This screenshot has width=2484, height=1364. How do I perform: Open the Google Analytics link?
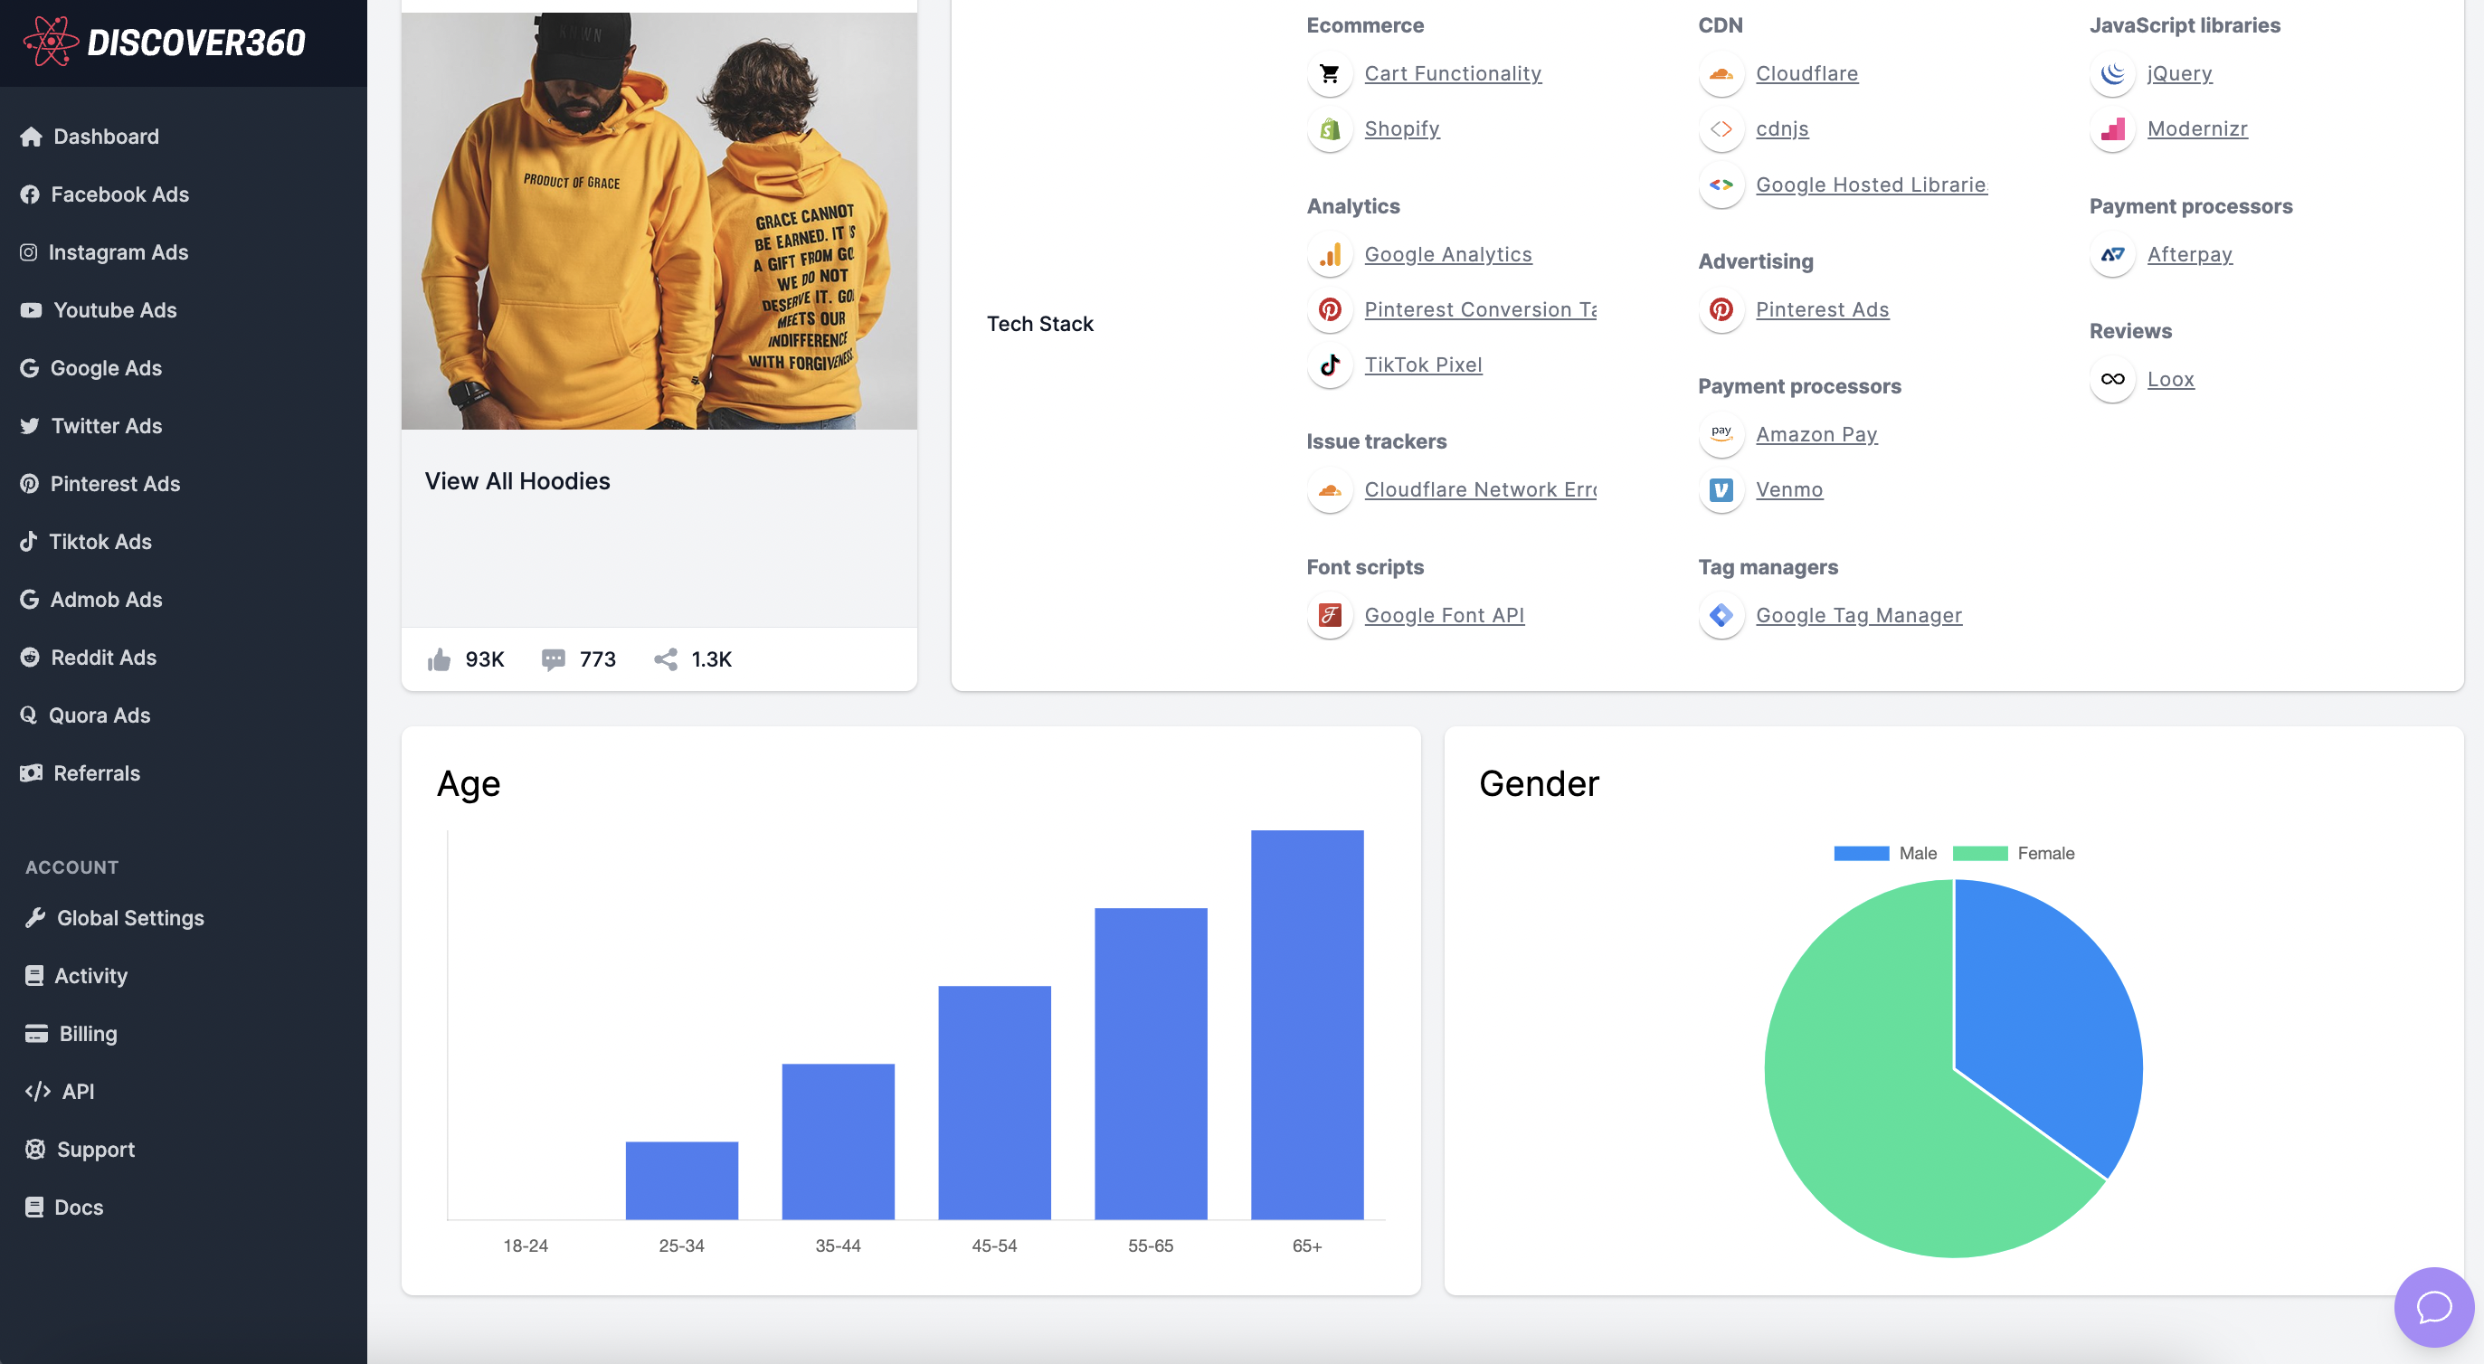[1447, 254]
